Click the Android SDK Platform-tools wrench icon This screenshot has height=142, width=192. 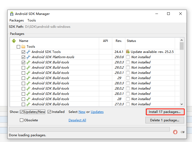28,57
